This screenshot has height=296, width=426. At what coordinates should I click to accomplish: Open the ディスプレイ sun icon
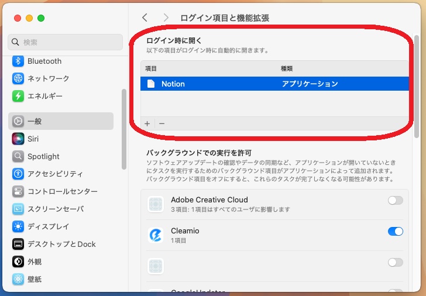click(x=18, y=226)
